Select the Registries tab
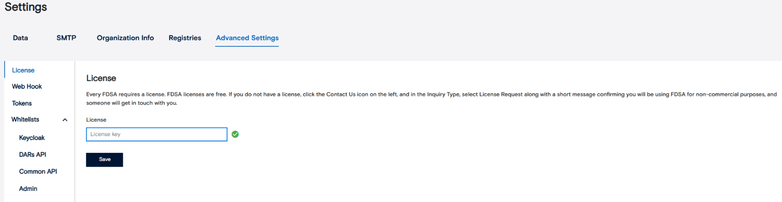The width and height of the screenshot is (782, 202). coord(185,38)
